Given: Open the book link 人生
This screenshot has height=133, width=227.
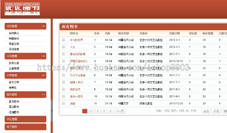Looking at the screenshot, I should (x=72, y=47).
